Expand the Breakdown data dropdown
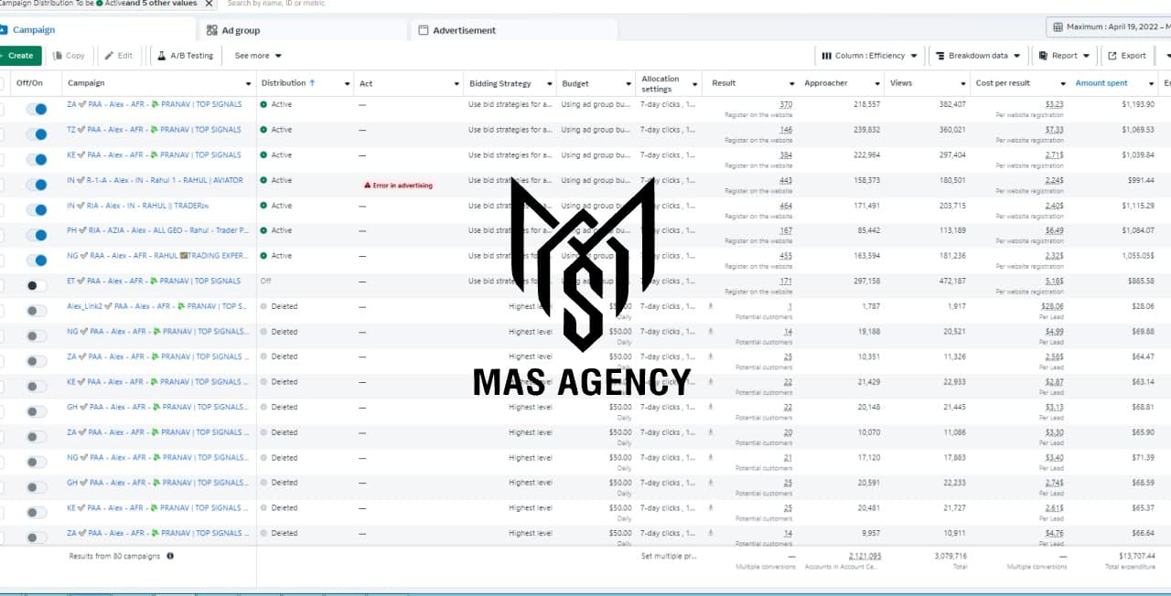This screenshot has height=596, width=1171. (x=978, y=56)
